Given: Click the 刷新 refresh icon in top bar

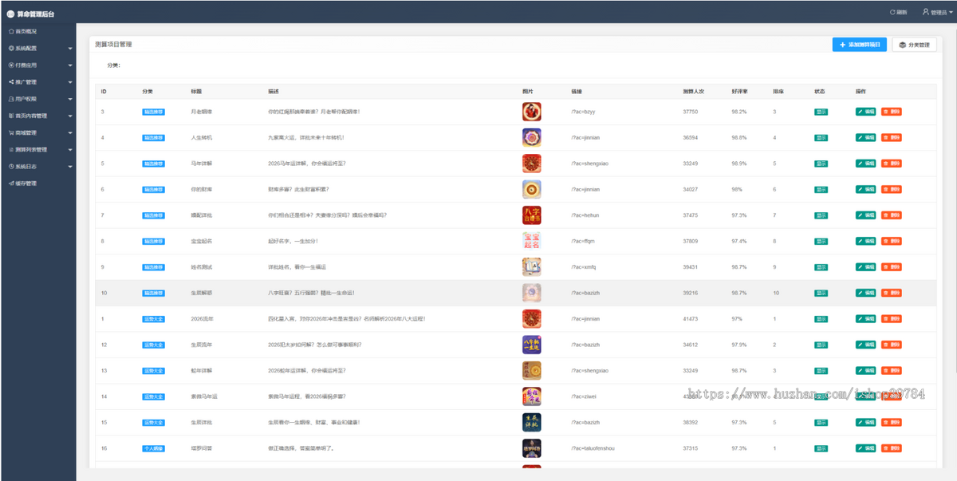Looking at the screenshot, I should [x=892, y=12].
